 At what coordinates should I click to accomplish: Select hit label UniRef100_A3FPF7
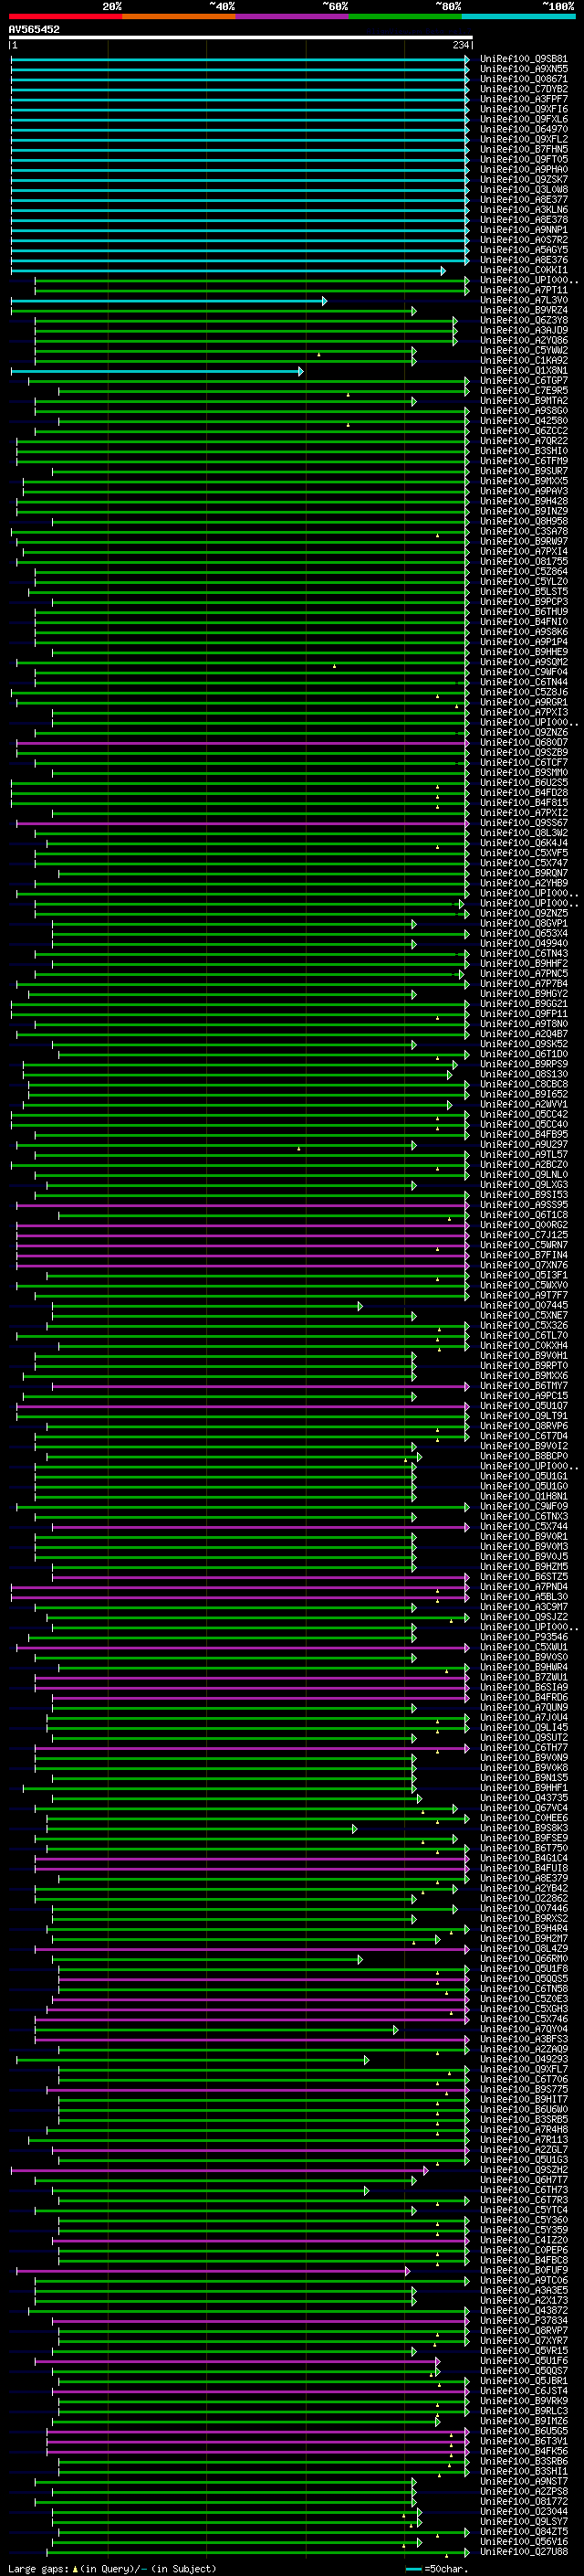[524, 99]
